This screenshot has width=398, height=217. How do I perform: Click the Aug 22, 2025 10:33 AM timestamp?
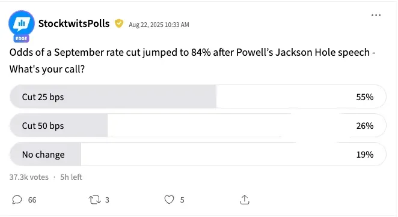click(159, 25)
